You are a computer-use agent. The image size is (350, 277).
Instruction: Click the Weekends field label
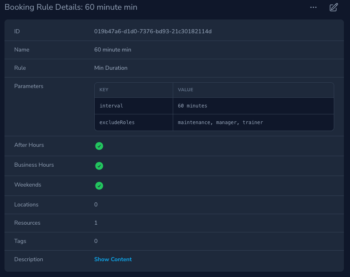tap(28, 185)
